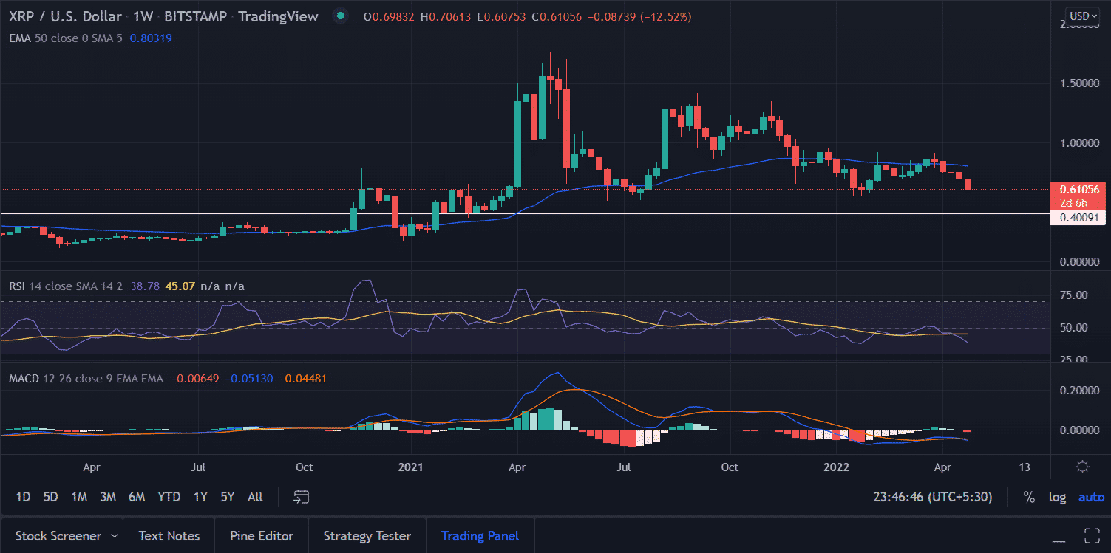The width and height of the screenshot is (1111, 553).
Task: Expand the Stock Screener dropdown arrow
Action: tap(114, 536)
